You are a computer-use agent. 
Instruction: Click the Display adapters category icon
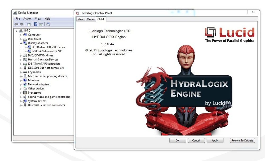25,43
